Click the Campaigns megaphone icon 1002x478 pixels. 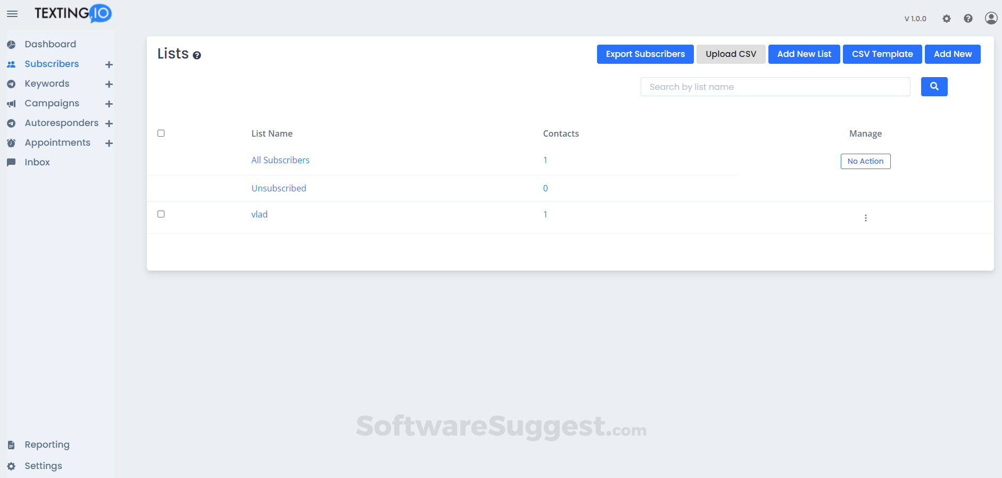11,104
